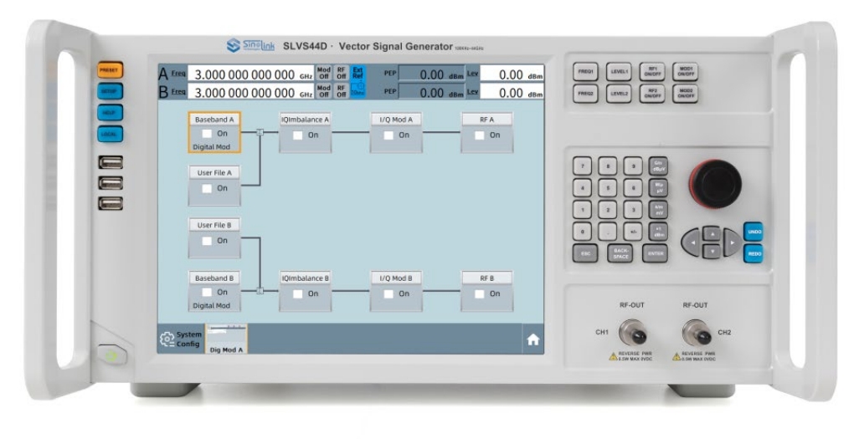Tap the up arrow navigation key
Viewport: 859px width, 439px height.
pos(712,233)
